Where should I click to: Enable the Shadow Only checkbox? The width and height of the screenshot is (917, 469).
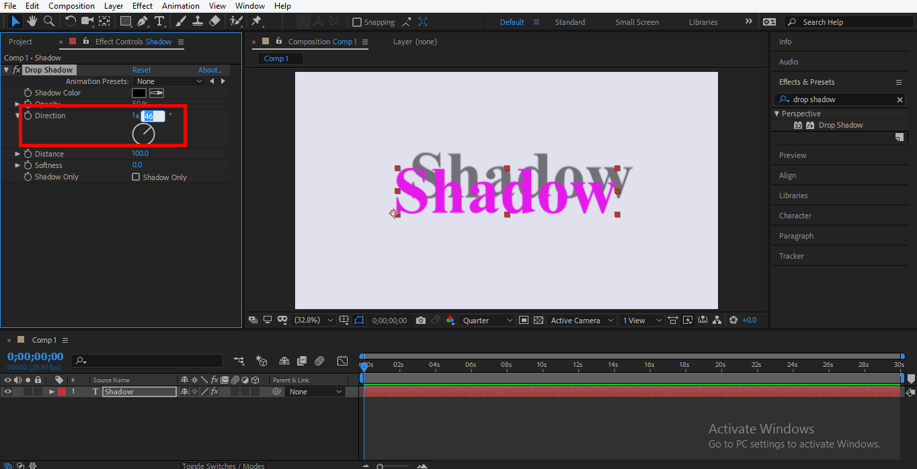pos(136,177)
